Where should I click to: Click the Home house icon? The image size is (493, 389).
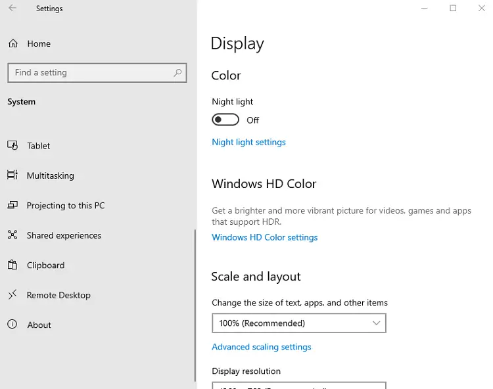coord(13,43)
